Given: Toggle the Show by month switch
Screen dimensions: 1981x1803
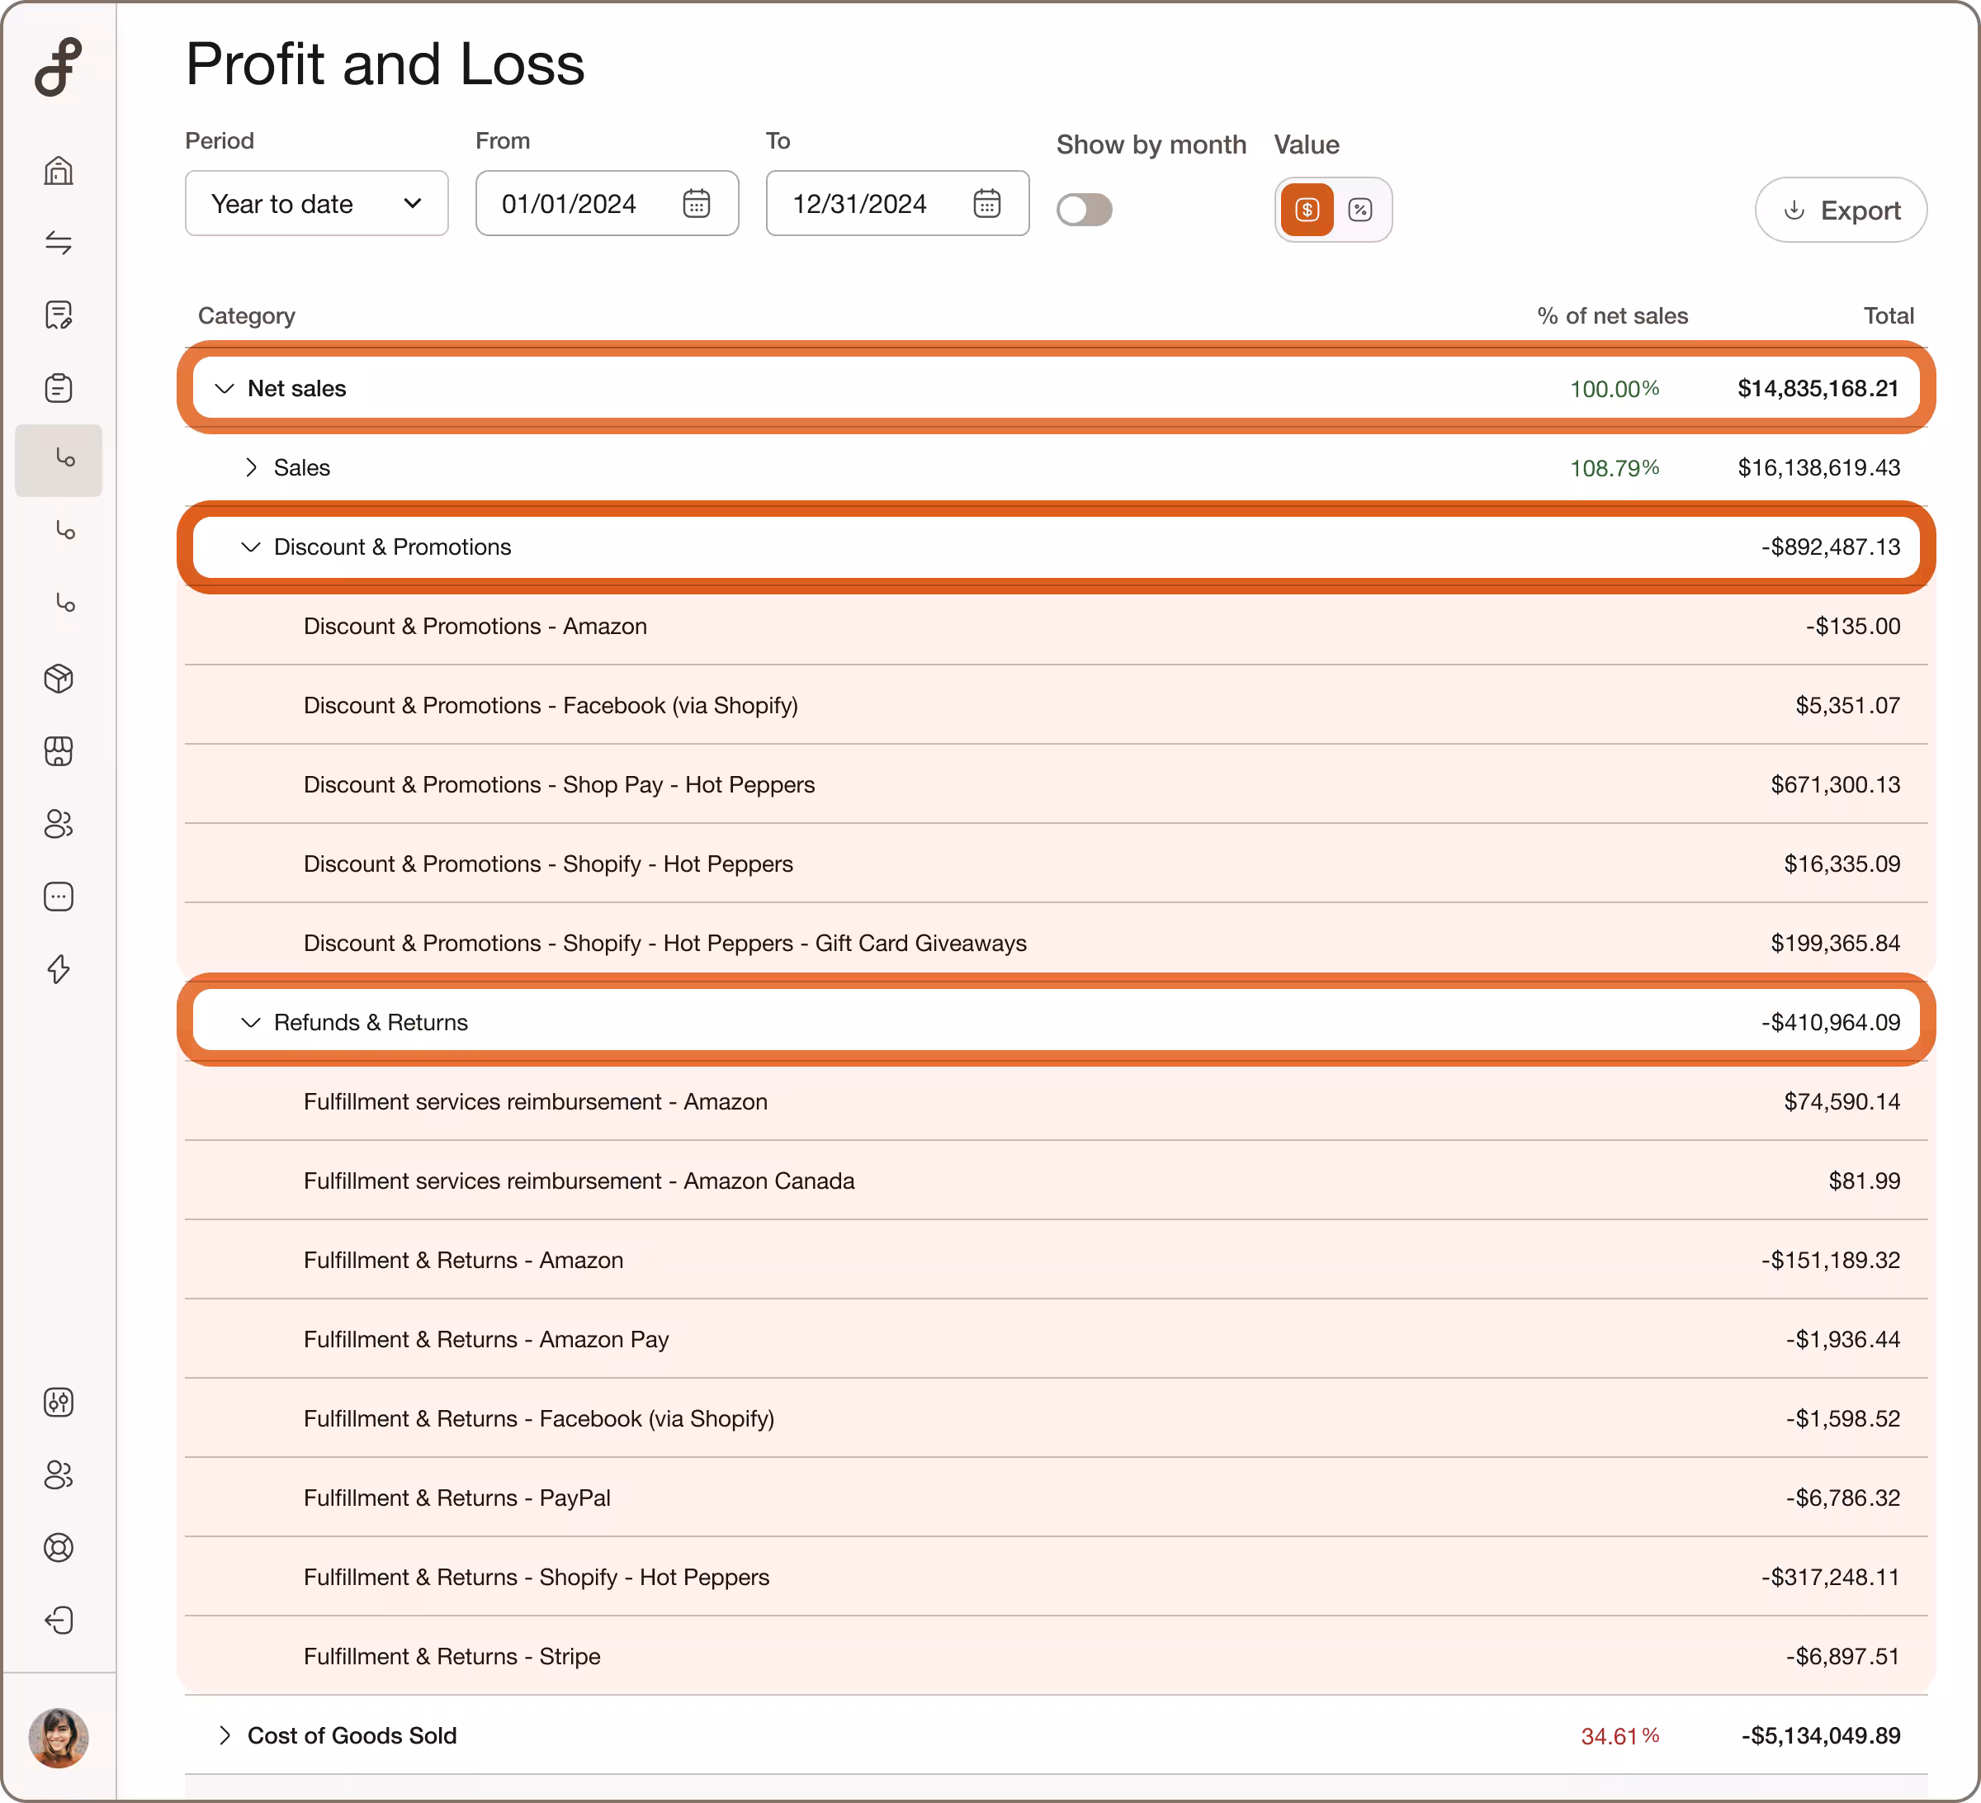Looking at the screenshot, I should (x=1085, y=210).
